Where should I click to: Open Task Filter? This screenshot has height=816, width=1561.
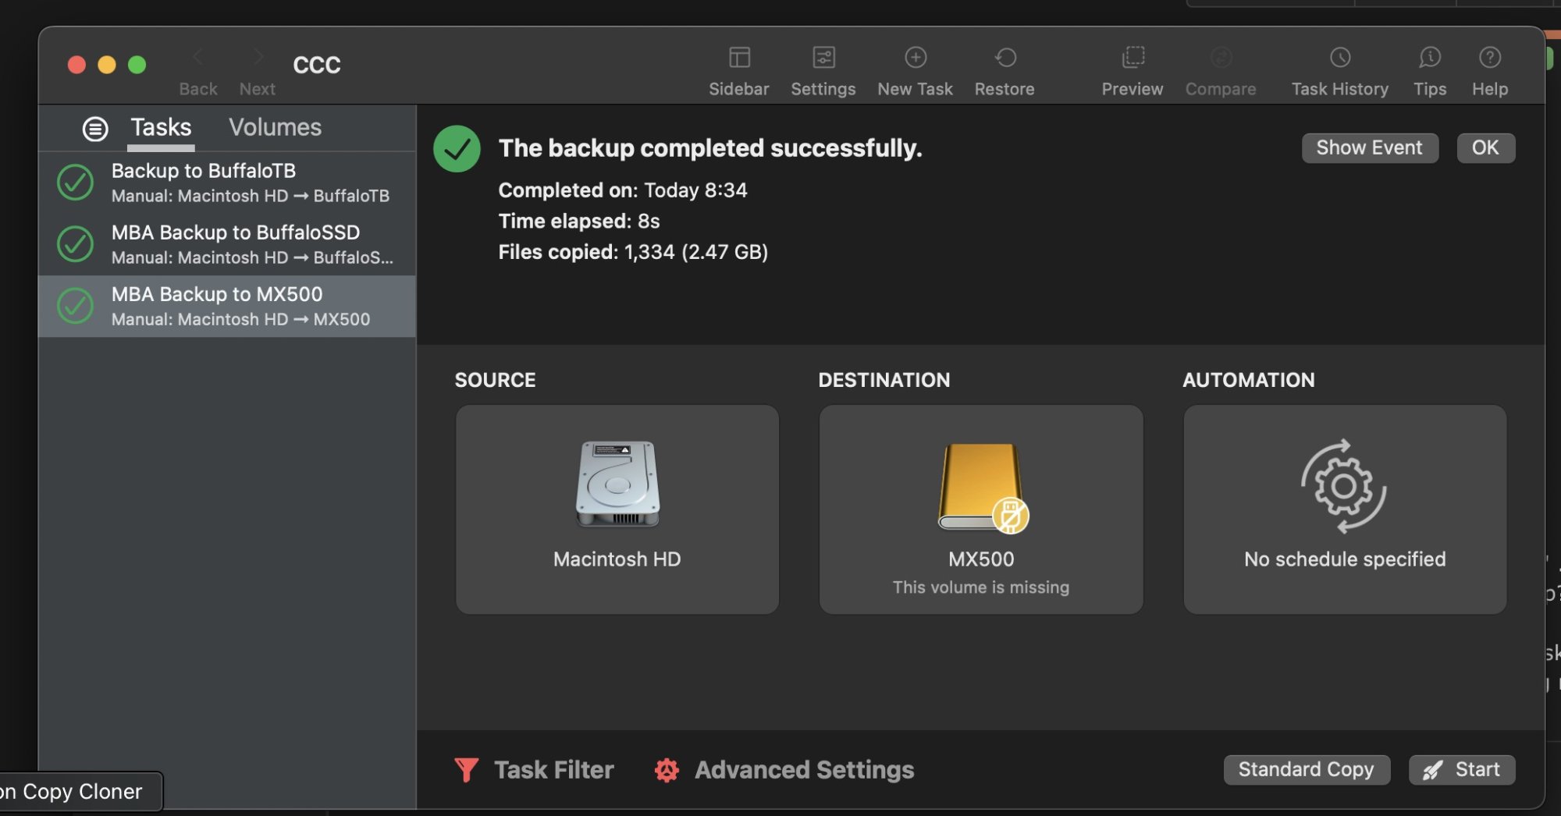point(534,770)
